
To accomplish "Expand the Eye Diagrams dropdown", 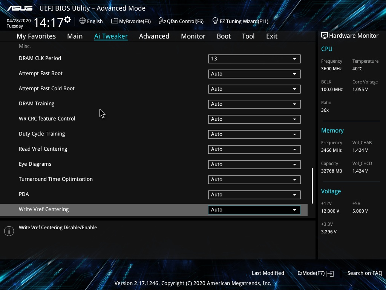I will pyautogui.click(x=254, y=165).
